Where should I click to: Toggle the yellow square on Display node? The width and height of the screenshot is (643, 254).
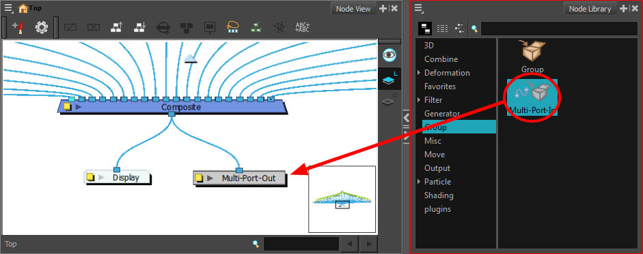tap(90, 178)
